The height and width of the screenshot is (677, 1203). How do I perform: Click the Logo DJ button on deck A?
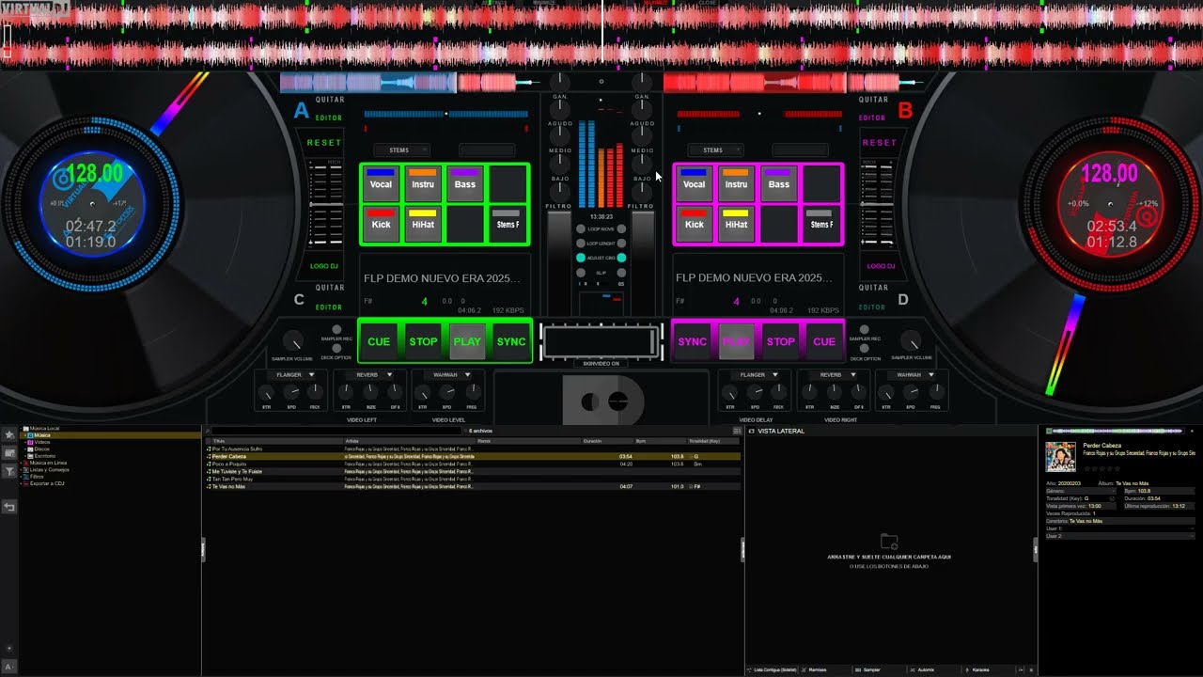[x=324, y=266]
